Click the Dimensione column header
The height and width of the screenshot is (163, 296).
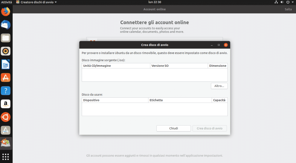click(x=218, y=66)
